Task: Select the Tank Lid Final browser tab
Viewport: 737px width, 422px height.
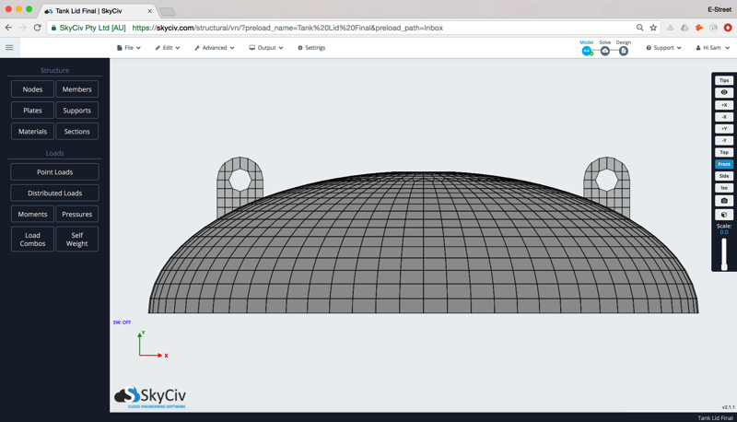Action: pyautogui.click(x=98, y=11)
